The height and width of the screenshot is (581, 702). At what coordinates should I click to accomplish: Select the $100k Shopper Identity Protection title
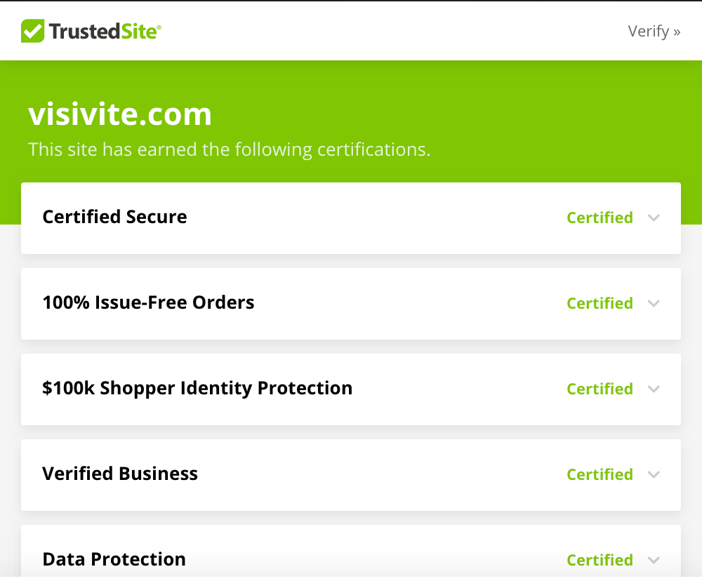tap(197, 388)
